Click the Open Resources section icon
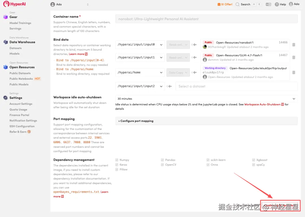The image size is (305, 217). (5, 67)
